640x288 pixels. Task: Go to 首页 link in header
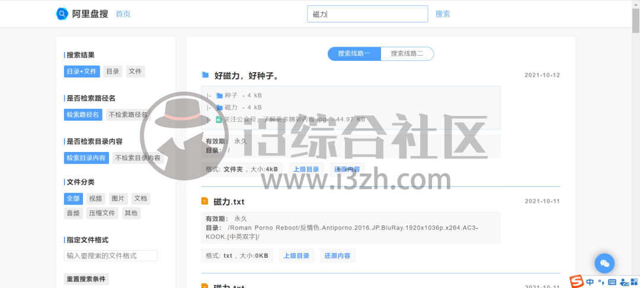(123, 14)
